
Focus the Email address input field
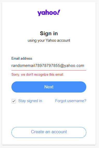49,66
